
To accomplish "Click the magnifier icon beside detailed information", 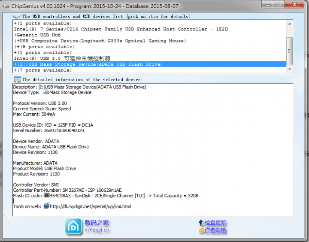I will [x=17, y=80].
